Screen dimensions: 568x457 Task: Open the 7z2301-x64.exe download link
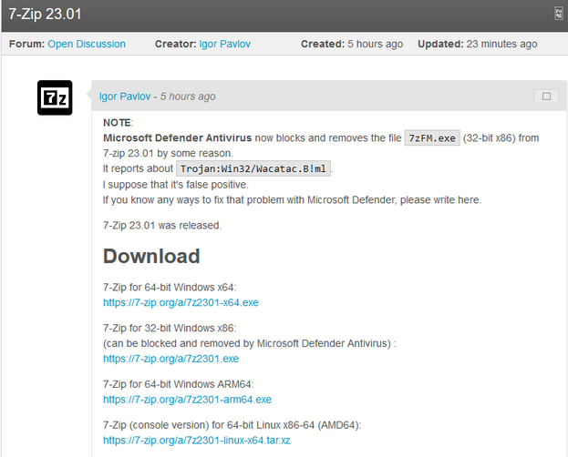click(181, 302)
